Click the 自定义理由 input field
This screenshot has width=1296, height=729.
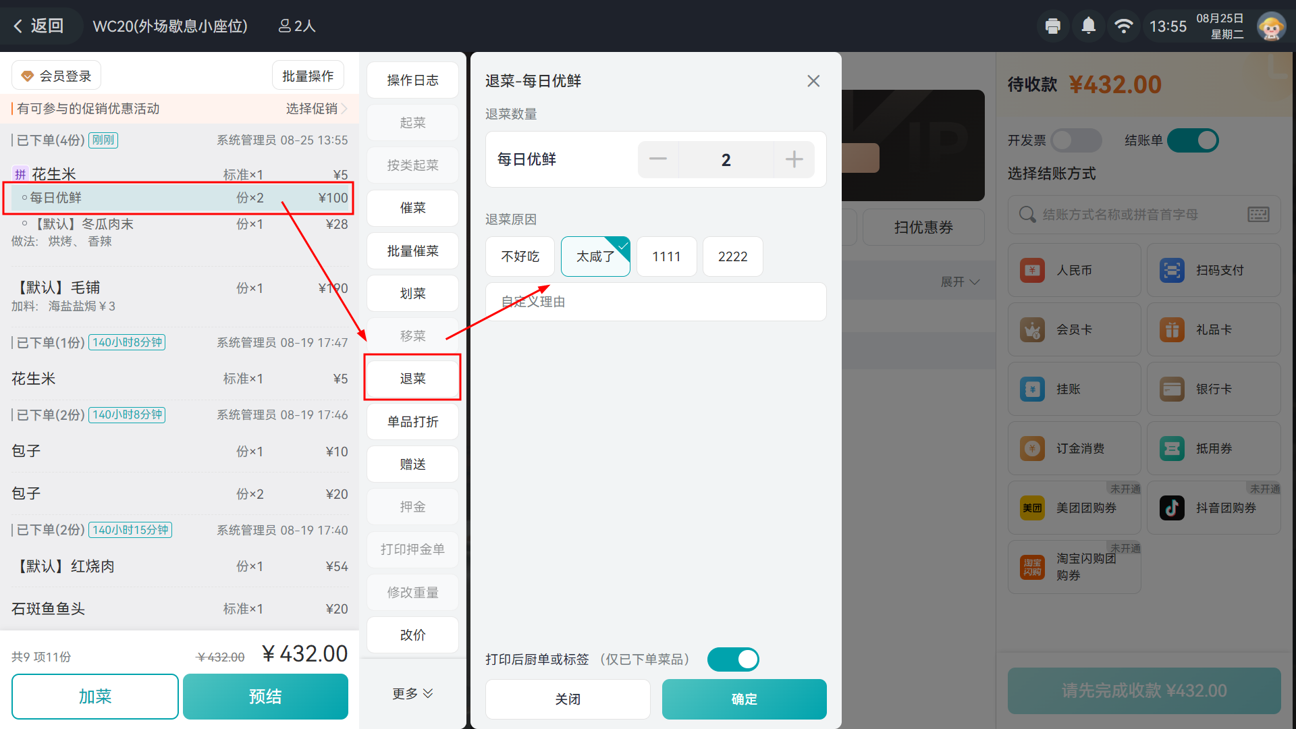click(x=655, y=302)
